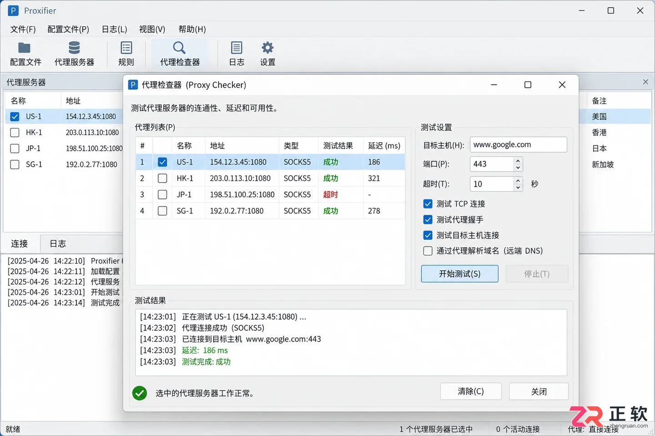
Task: Check JP-1 in the checker proxy list
Action: 162,195
